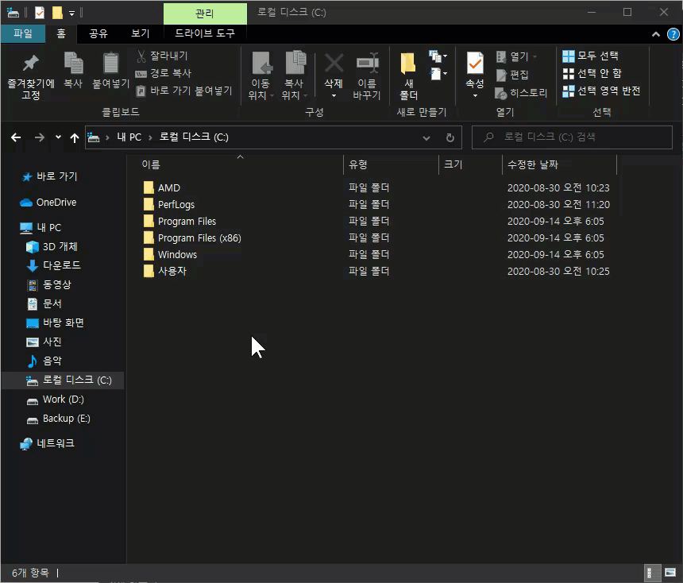This screenshot has height=583, width=683.
Task: Open 바탕 화면 (Desktop) in sidebar
Action: [x=55, y=322]
